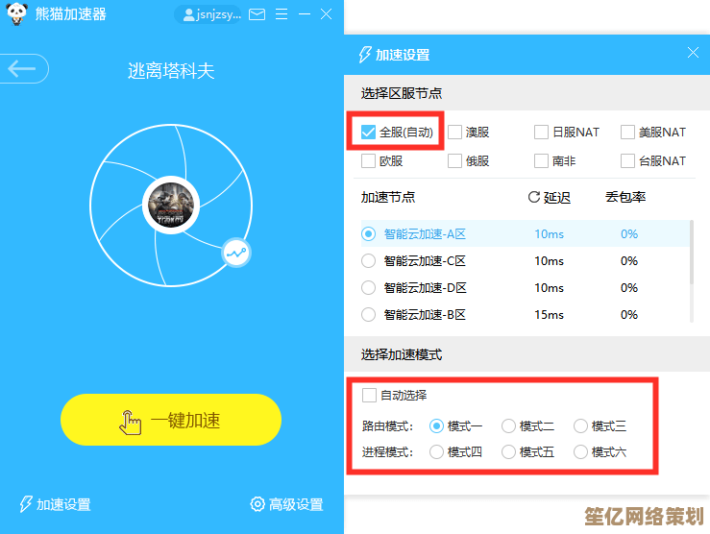Tick the 美服NAT server checkbox
This screenshot has width=710, height=534.
(628, 133)
